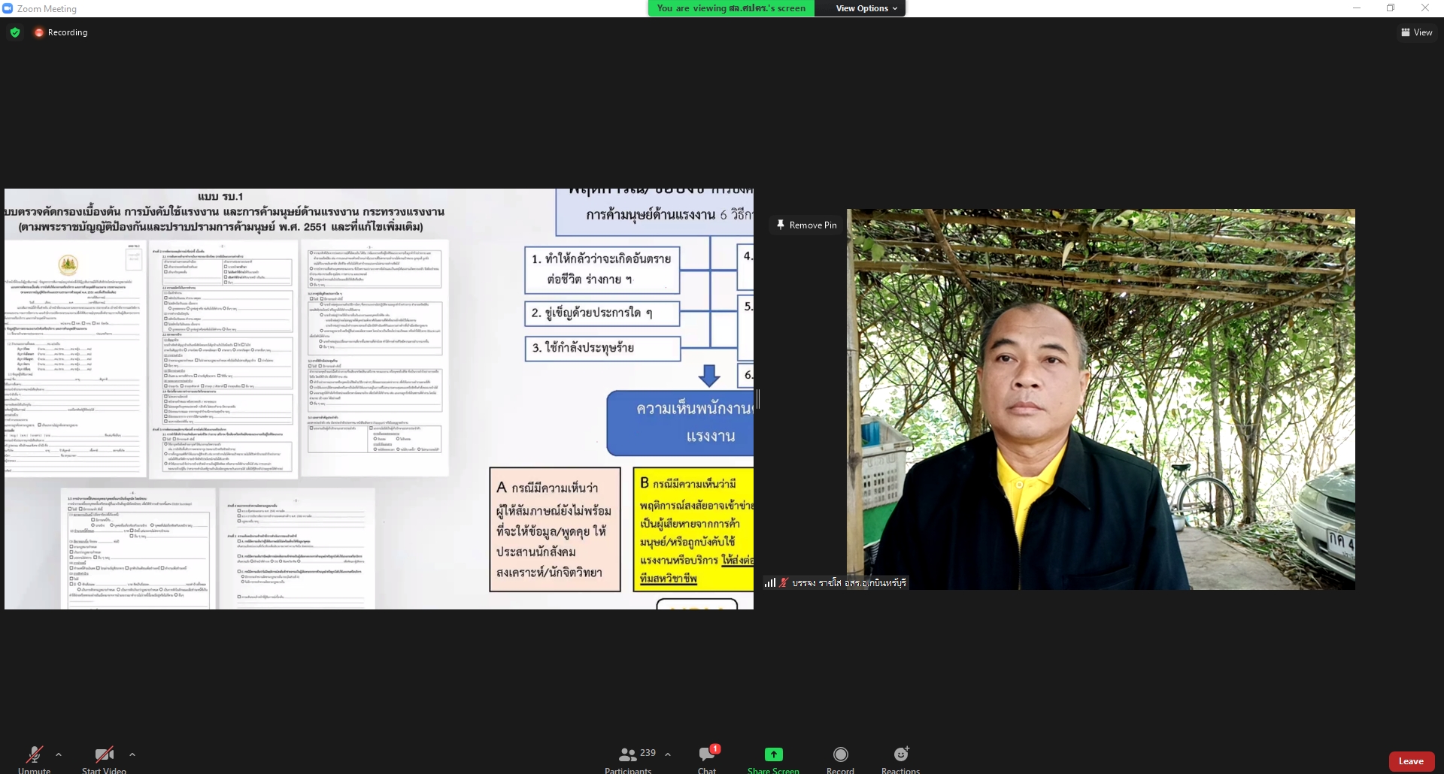Open the Participants panel
This screenshot has width=1444, height=774.
[628, 754]
